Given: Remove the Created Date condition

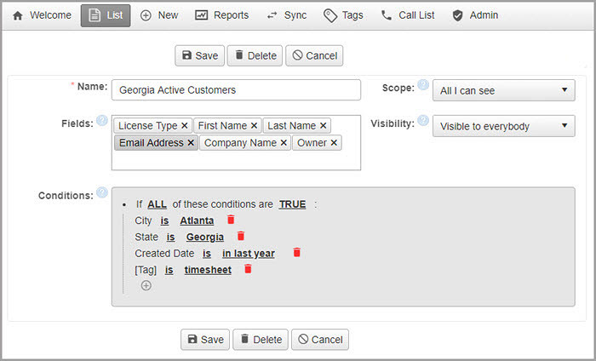Looking at the screenshot, I should (x=297, y=252).
